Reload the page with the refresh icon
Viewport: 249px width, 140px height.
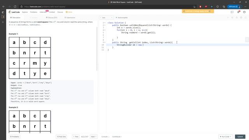(15, 7)
